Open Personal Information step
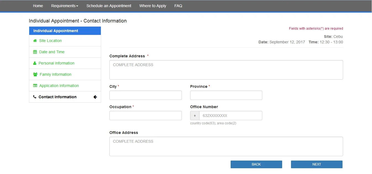The height and width of the screenshot is (174, 372). [65, 63]
